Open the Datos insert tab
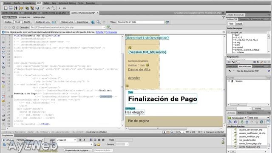272x153 pixels. pyautogui.click(x=46, y=3)
